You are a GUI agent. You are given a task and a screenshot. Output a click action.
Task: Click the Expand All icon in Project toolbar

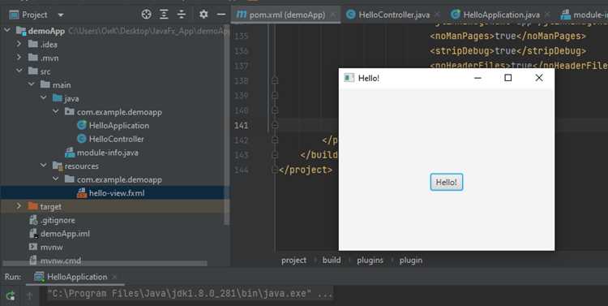tap(164, 15)
